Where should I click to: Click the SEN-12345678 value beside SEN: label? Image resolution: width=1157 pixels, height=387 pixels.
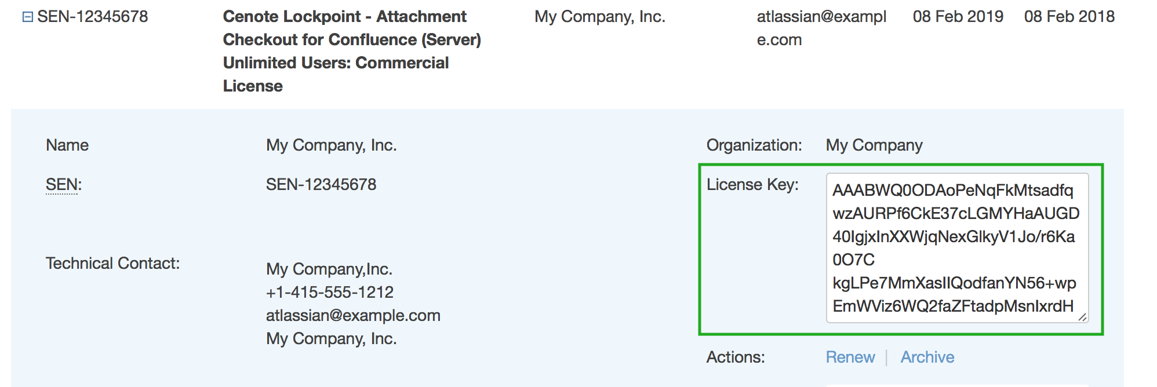point(321,184)
